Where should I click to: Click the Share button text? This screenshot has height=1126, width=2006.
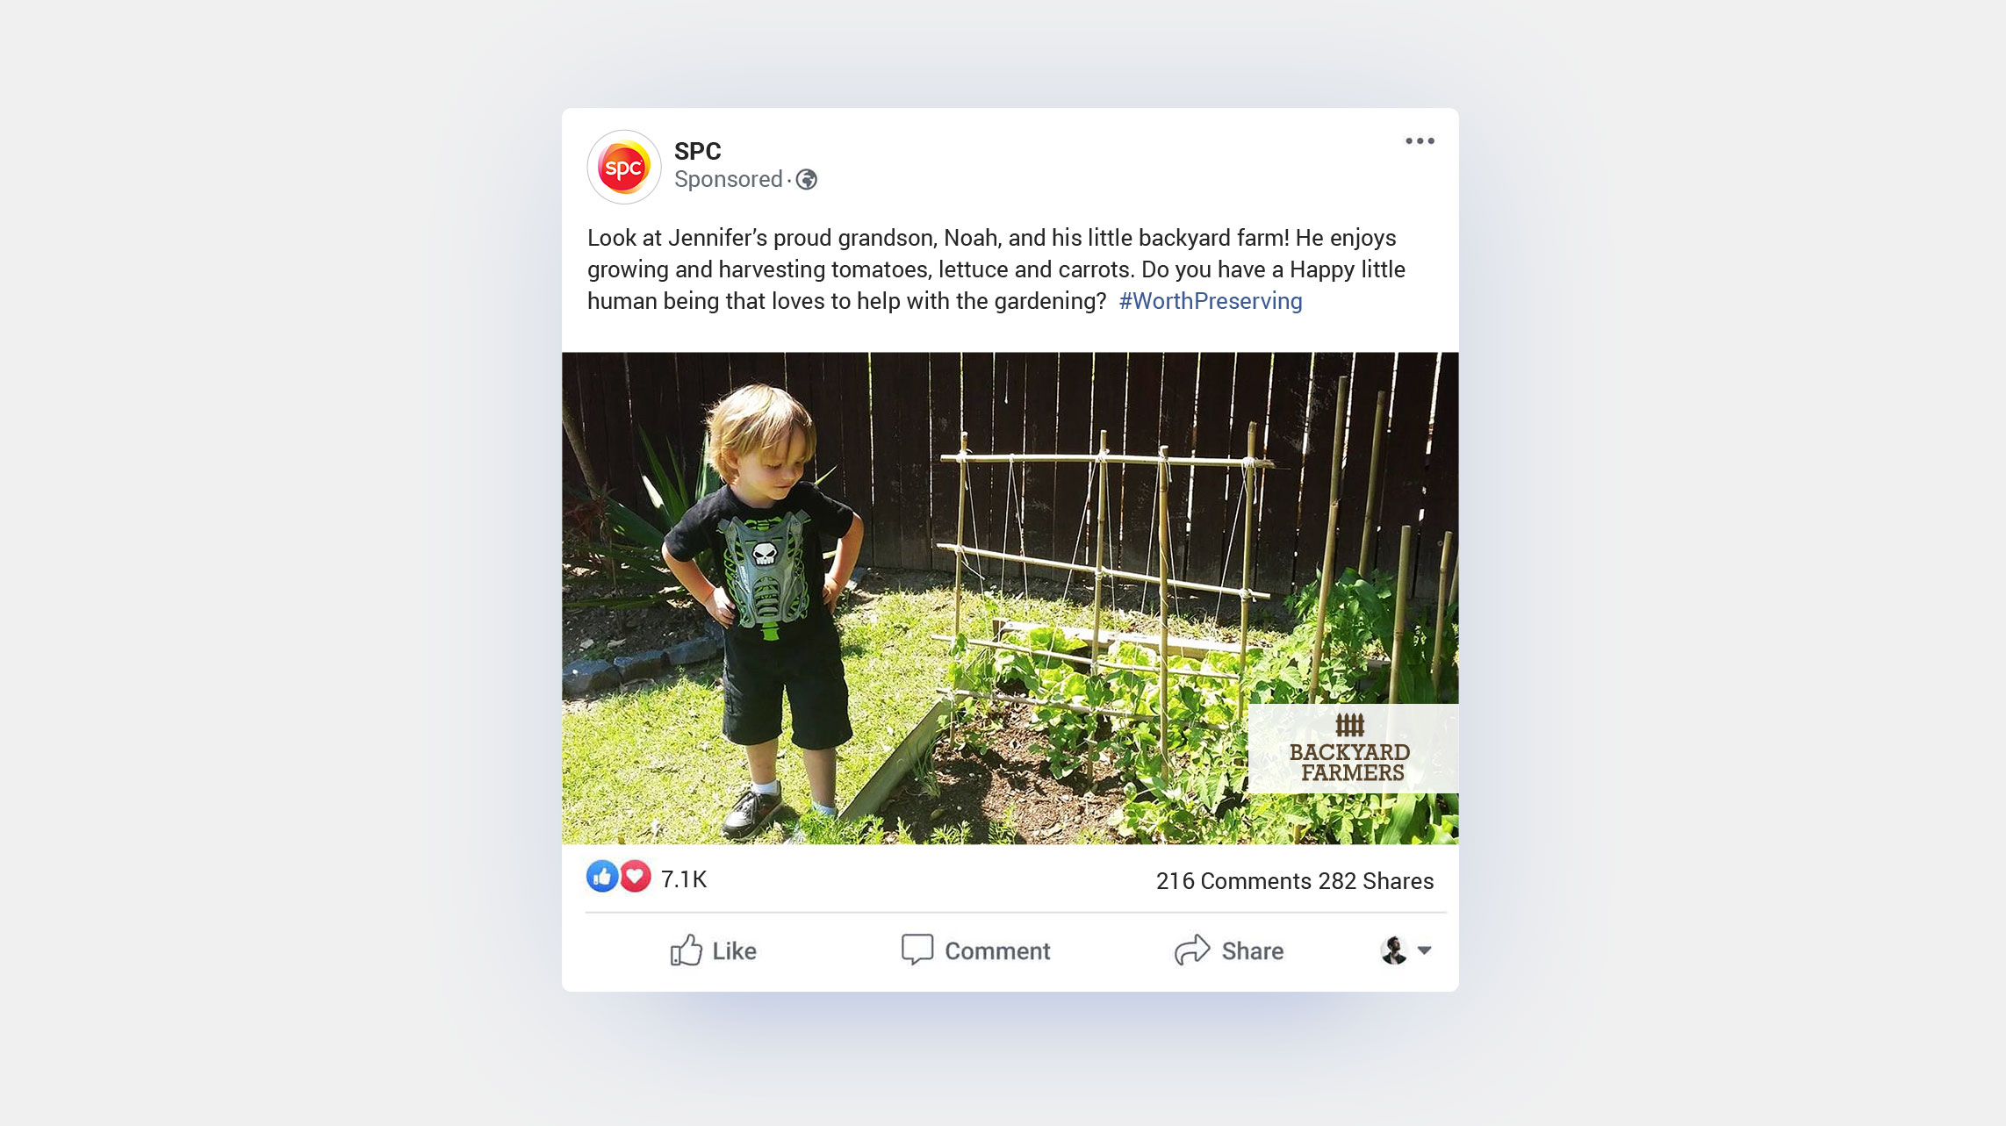pos(1253,951)
